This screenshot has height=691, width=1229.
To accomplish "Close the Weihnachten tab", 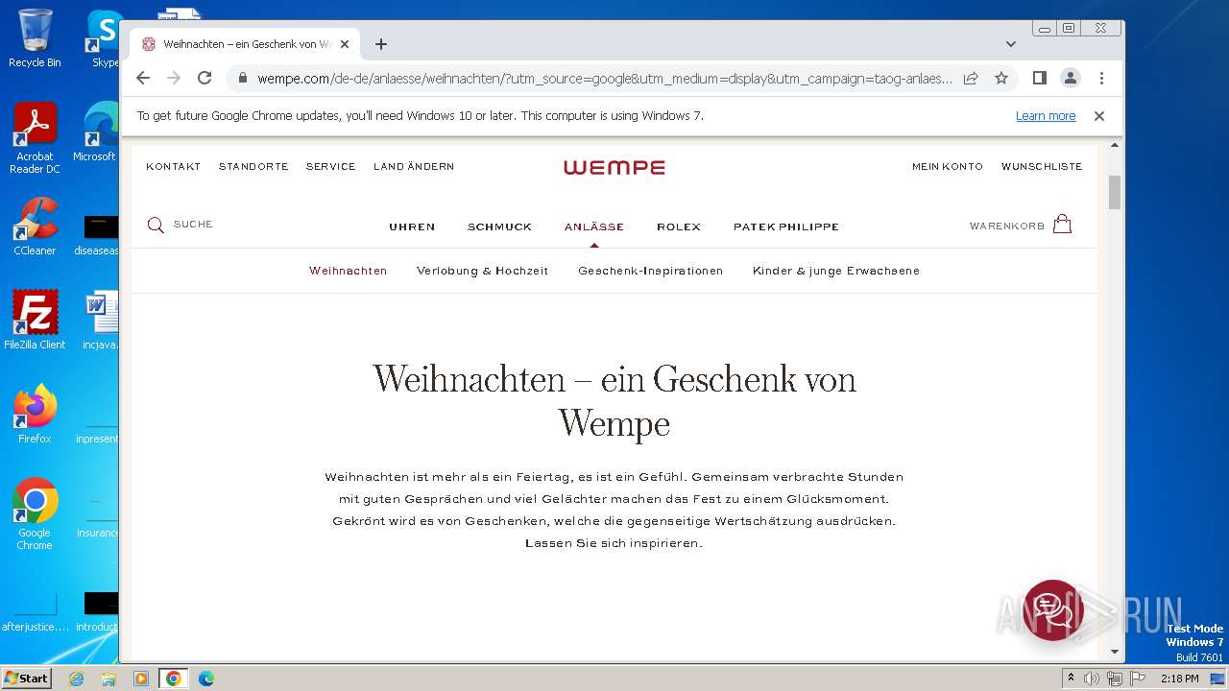I will (x=345, y=44).
